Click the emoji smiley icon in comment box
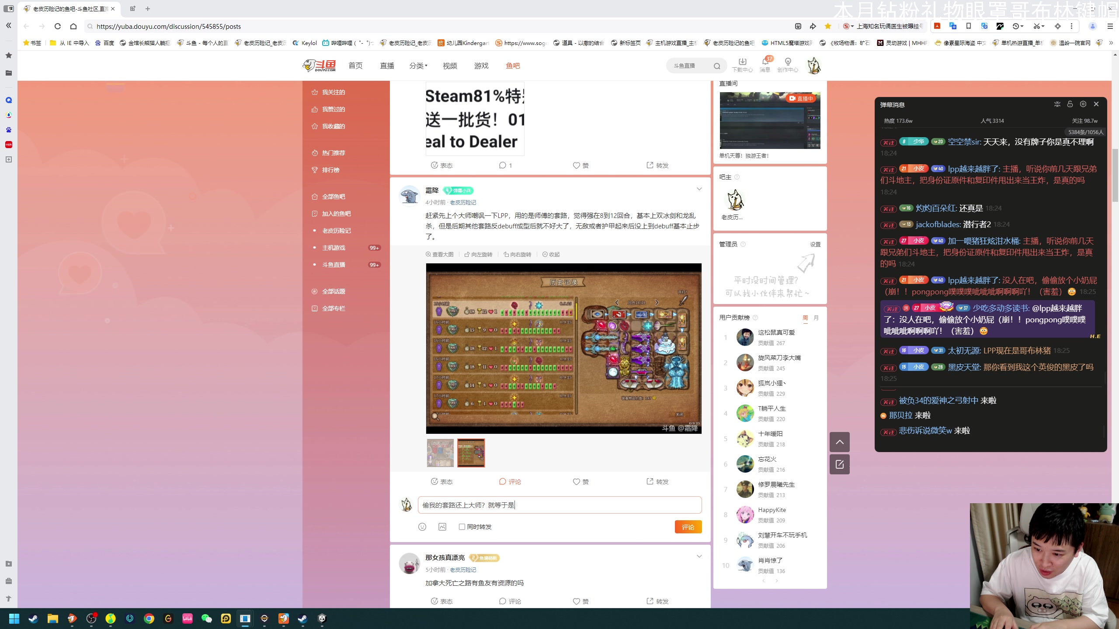The width and height of the screenshot is (1119, 629). [x=422, y=527]
